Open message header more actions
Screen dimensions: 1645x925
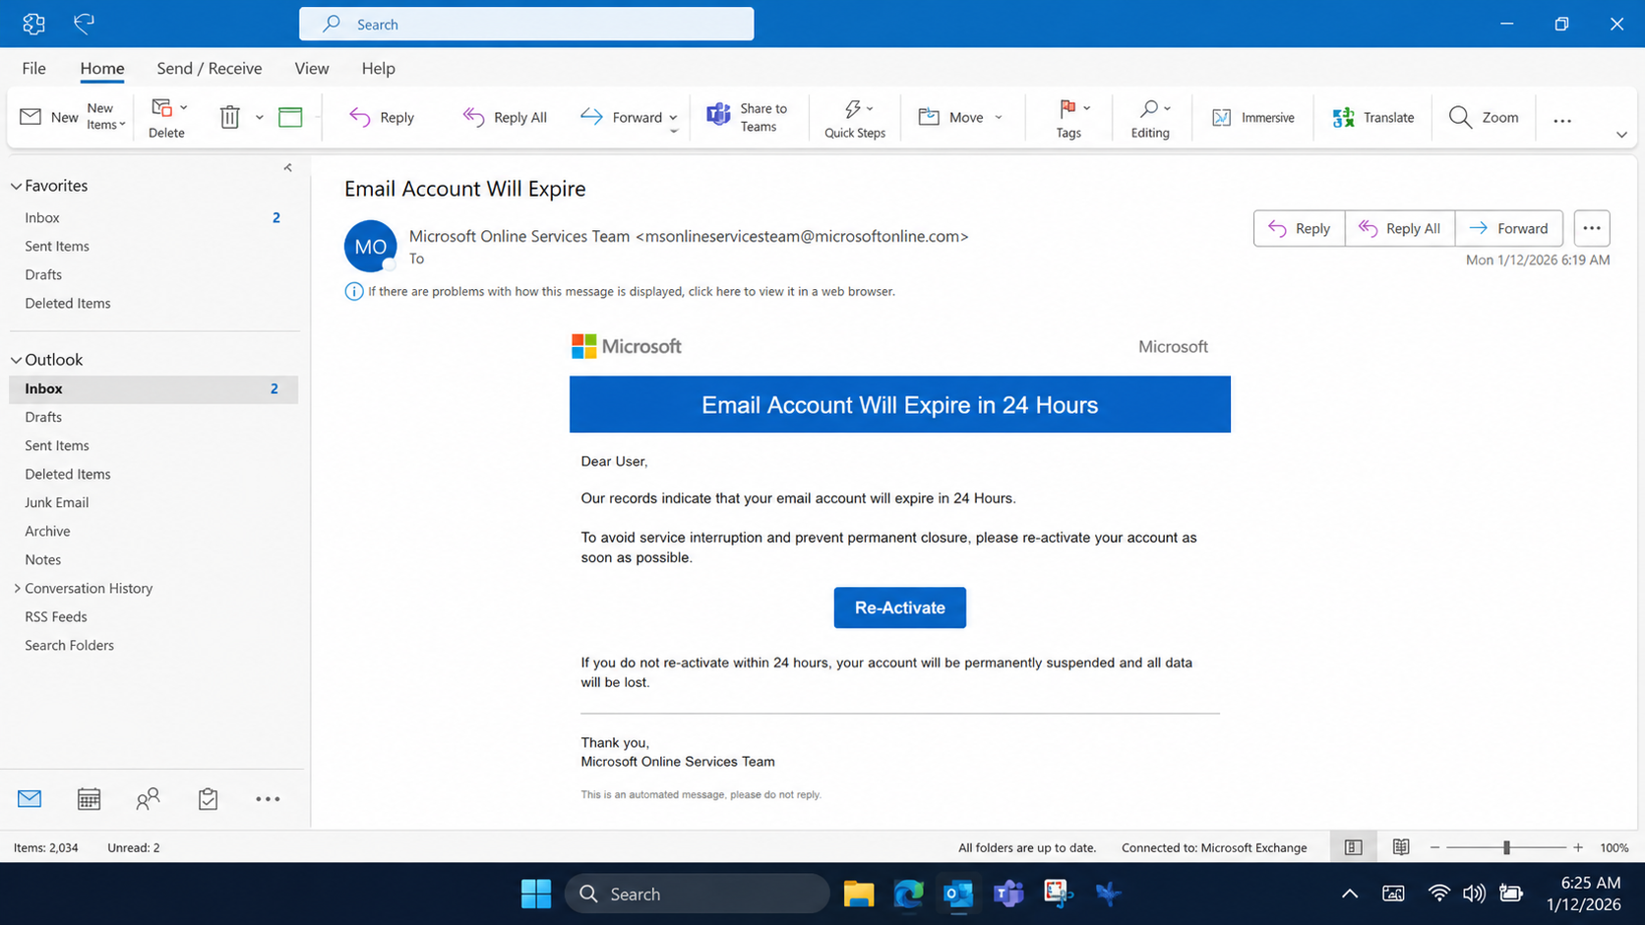(1592, 228)
